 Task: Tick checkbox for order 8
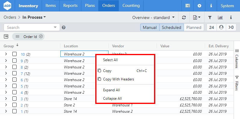(x=14, y=67)
